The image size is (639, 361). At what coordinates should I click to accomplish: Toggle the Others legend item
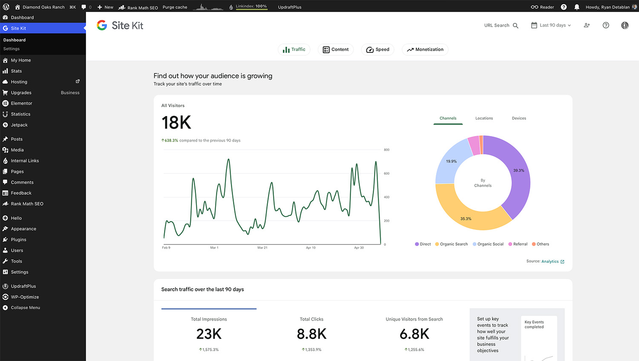coord(540,244)
